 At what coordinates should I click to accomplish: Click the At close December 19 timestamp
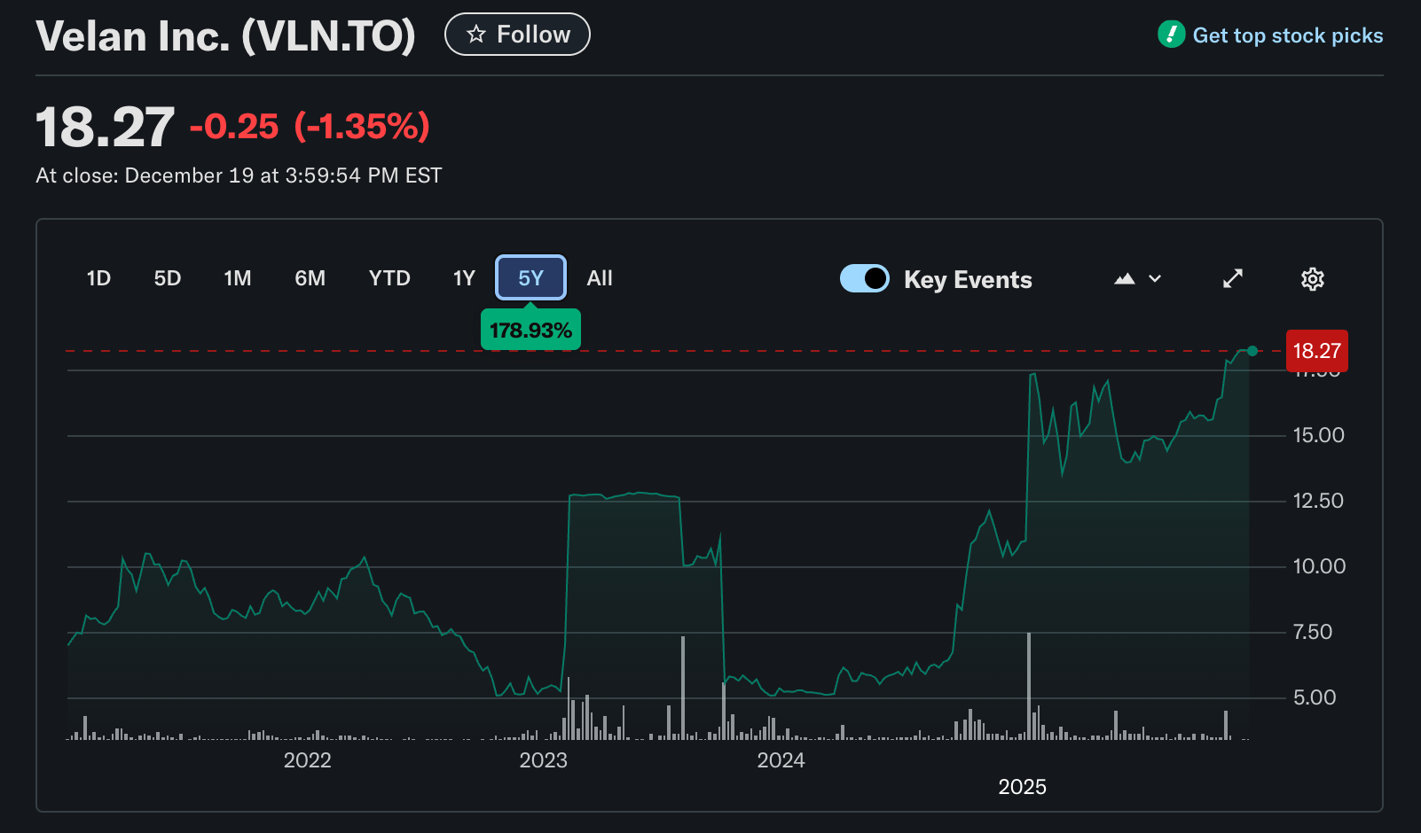(239, 175)
